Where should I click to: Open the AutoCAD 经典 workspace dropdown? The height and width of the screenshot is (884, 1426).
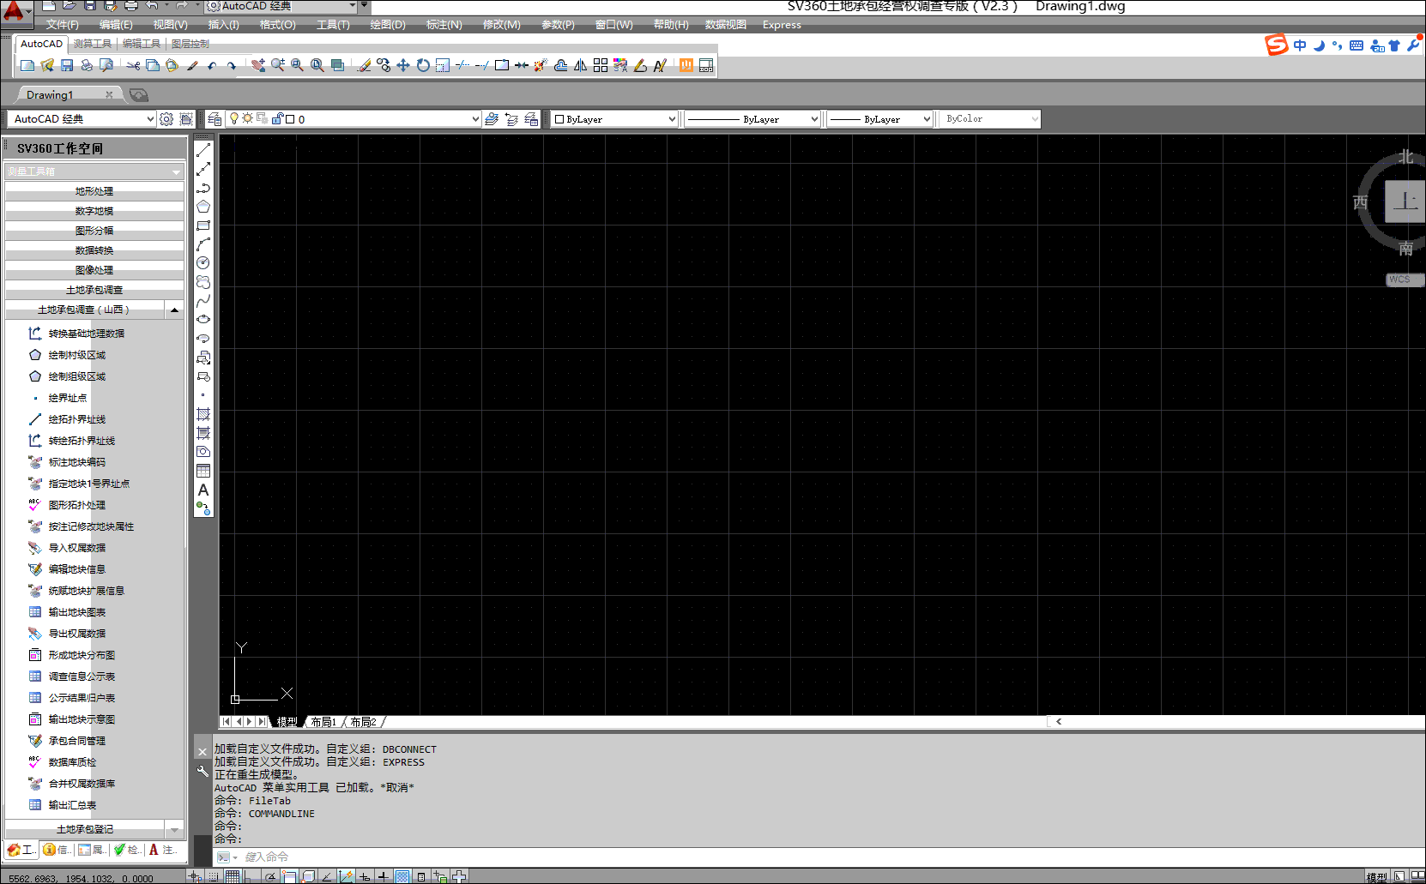pos(150,119)
